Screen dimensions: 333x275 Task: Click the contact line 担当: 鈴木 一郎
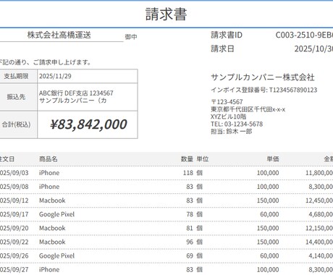(x=232, y=132)
